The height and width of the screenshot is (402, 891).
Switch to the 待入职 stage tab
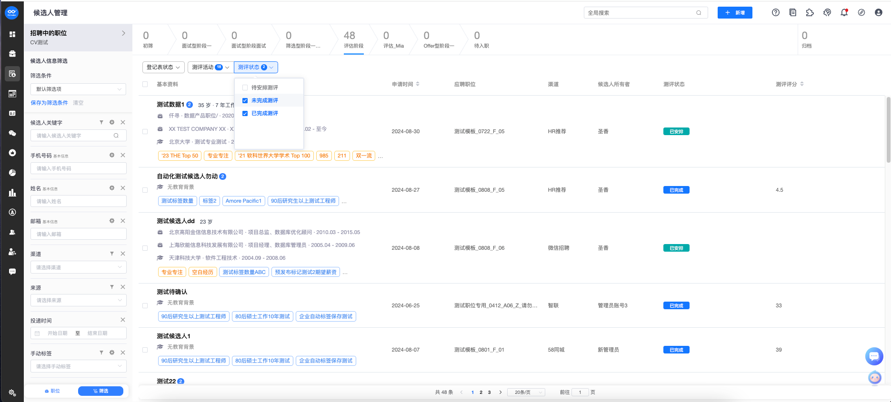click(x=481, y=39)
